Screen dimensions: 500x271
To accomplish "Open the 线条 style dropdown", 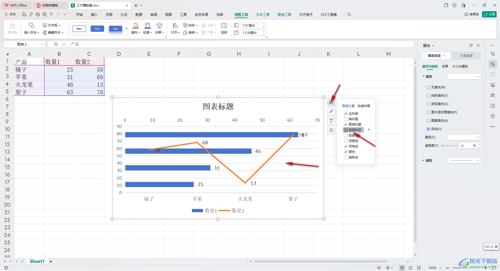I will point(464,161).
